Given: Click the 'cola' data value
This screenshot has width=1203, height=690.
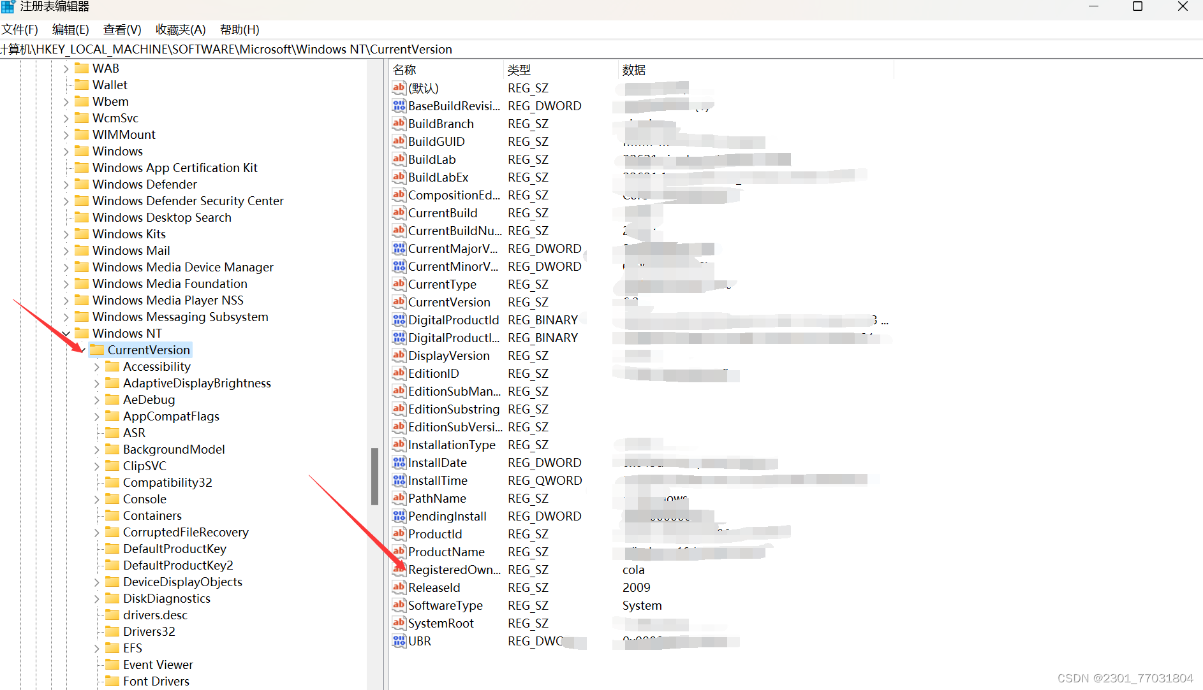Looking at the screenshot, I should [633, 570].
